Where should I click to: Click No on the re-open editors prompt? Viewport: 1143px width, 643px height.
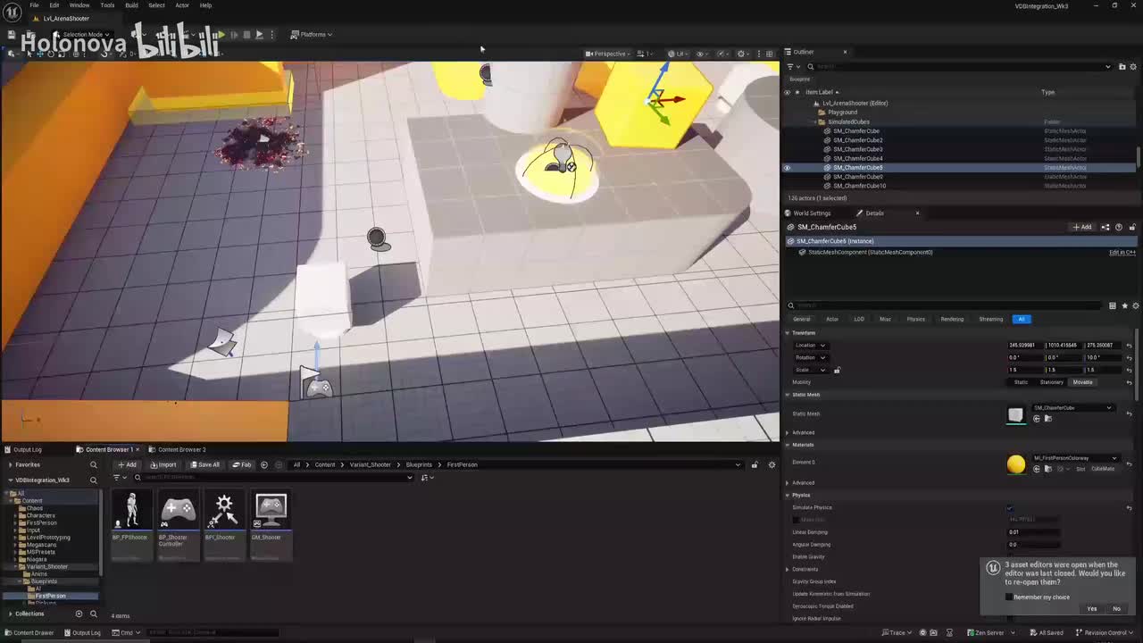1116,609
